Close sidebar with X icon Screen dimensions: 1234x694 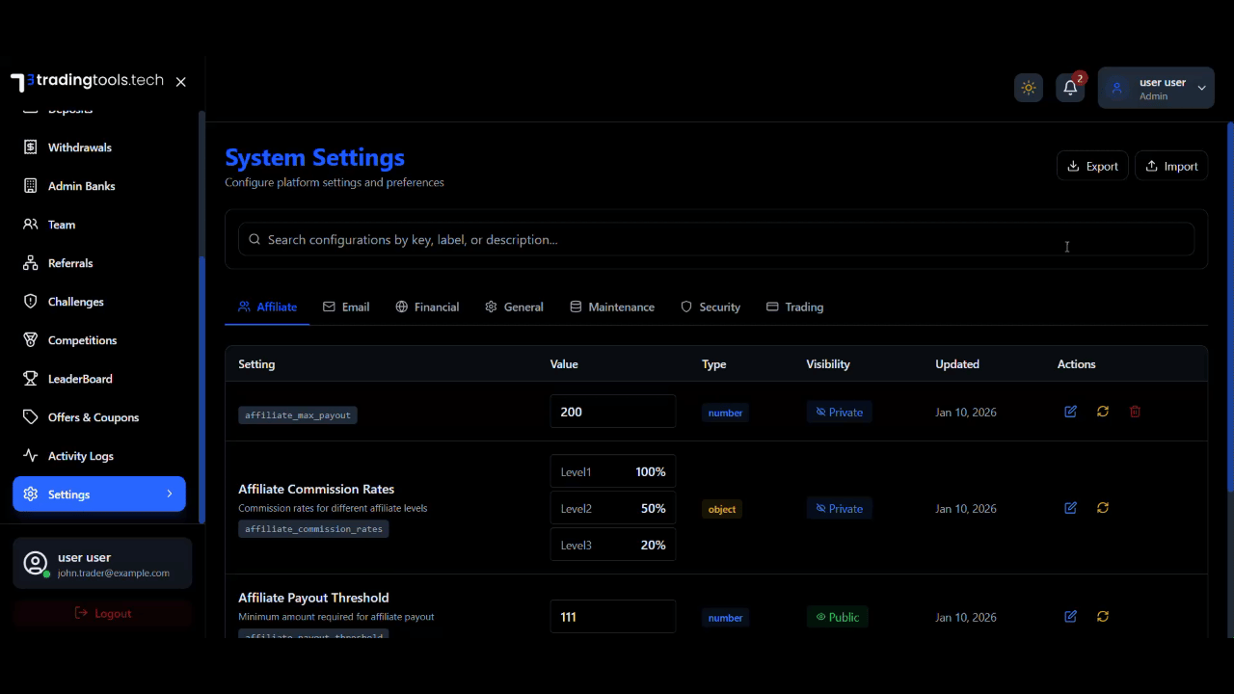tap(181, 82)
